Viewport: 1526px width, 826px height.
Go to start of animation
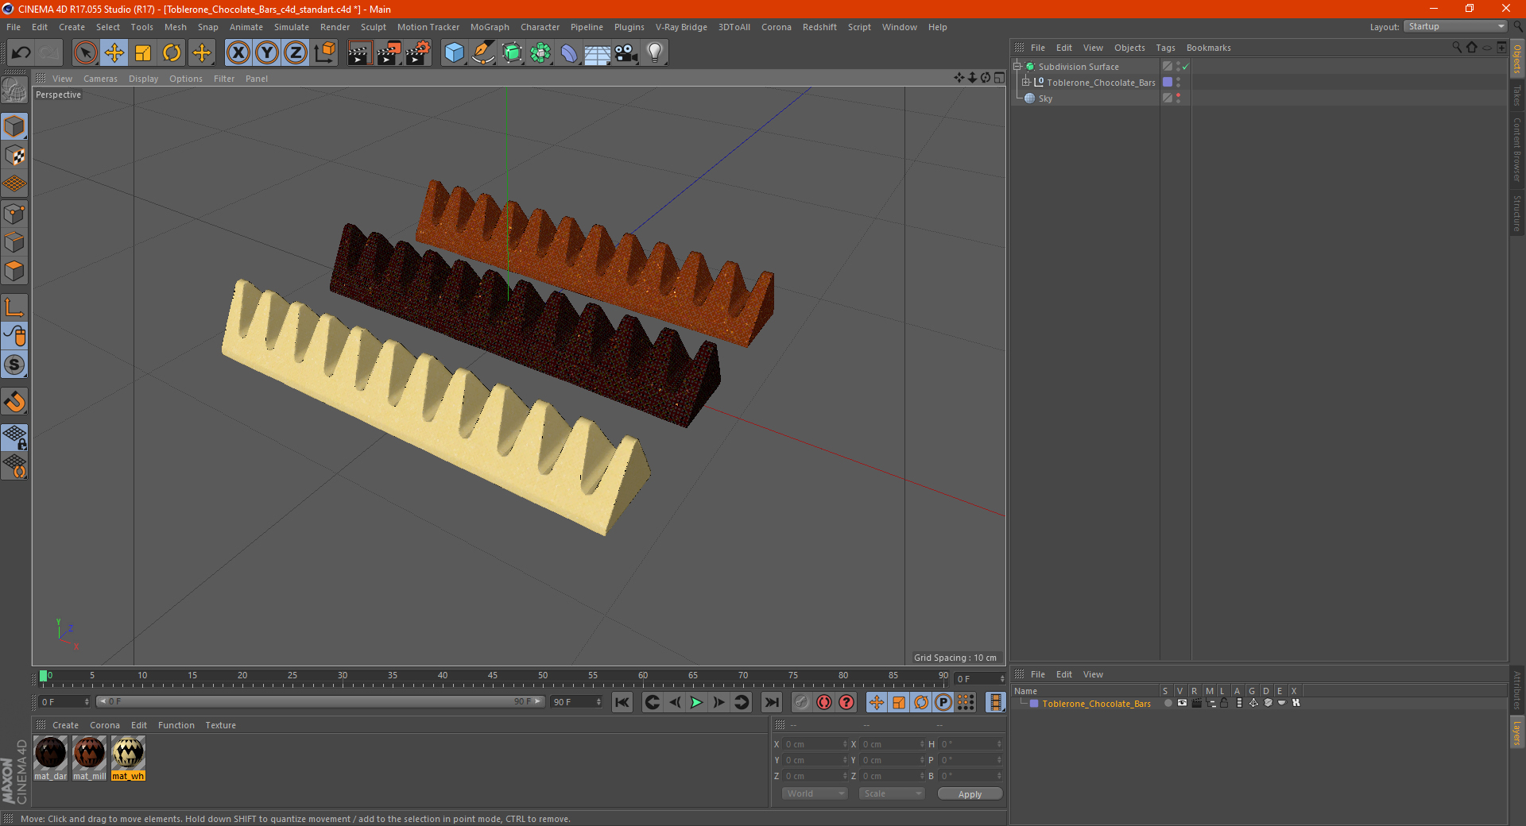point(622,702)
